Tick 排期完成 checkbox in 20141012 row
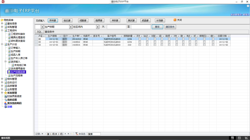Image resolution: width=250 pixels, height=140 pixels. pos(204,39)
